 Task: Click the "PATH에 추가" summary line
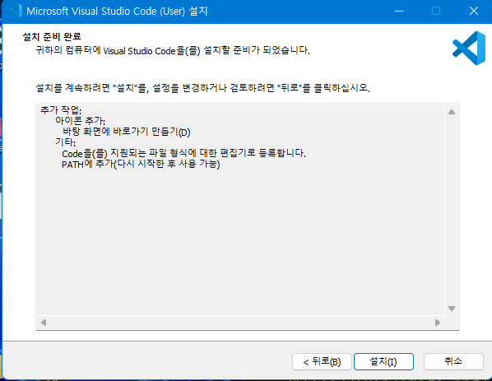[x=141, y=164]
